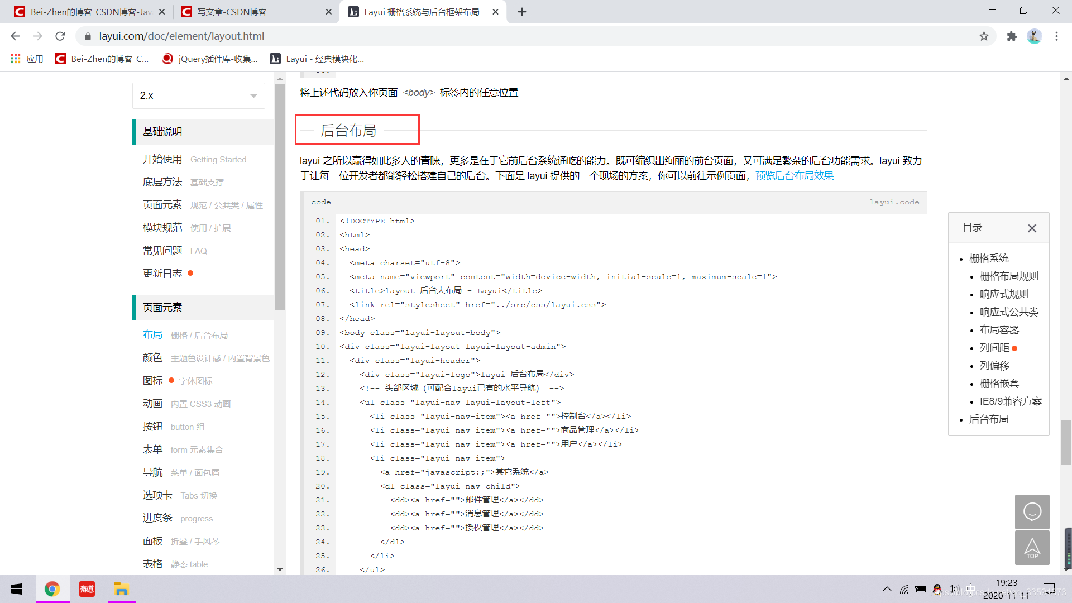Jump to 响应式规则 in contents
1072x603 pixels.
click(x=1004, y=294)
